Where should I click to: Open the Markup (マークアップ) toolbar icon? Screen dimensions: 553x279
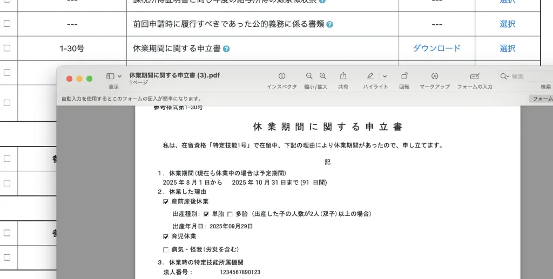point(435,76)
